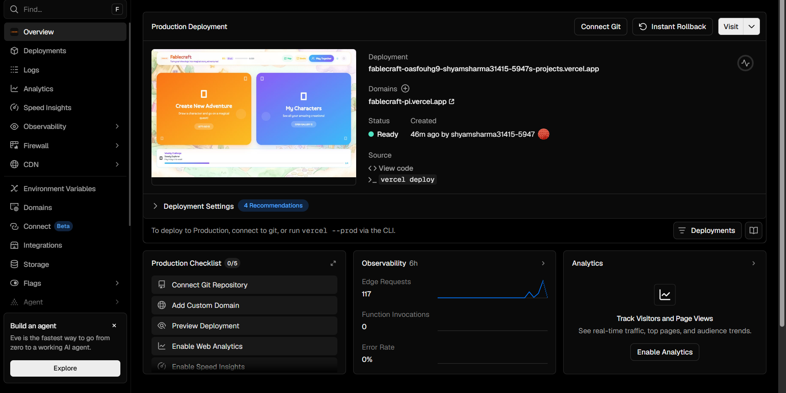
Task: Click the Storage database icon
Action: tap(14, 264)
